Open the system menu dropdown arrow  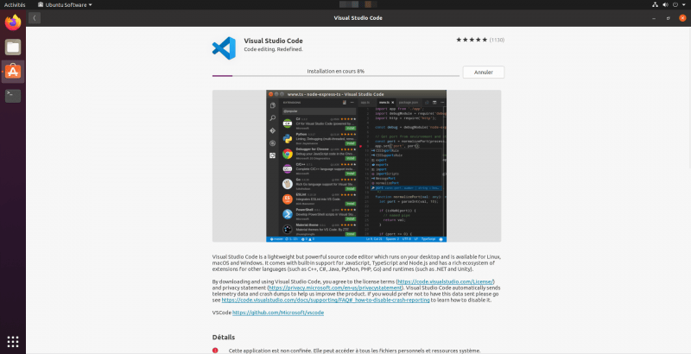684,5
